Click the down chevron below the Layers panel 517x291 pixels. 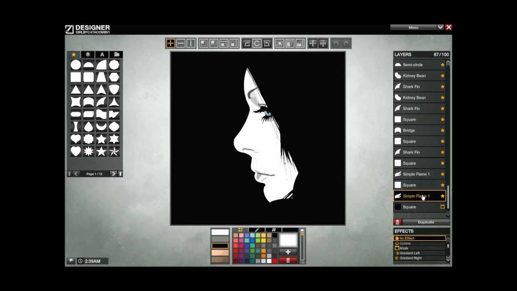(x=449, y=215)
